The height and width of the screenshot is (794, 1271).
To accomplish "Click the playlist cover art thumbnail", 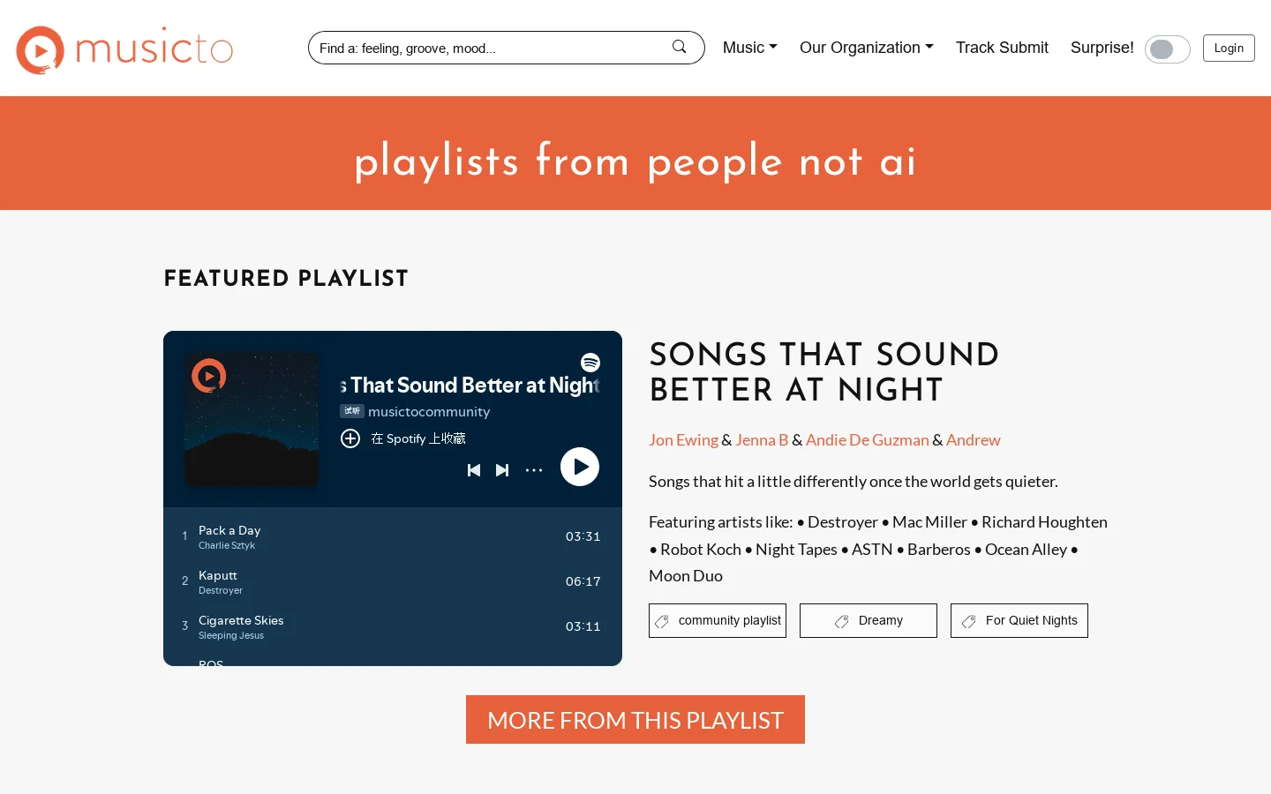I will tap(252, 419).
